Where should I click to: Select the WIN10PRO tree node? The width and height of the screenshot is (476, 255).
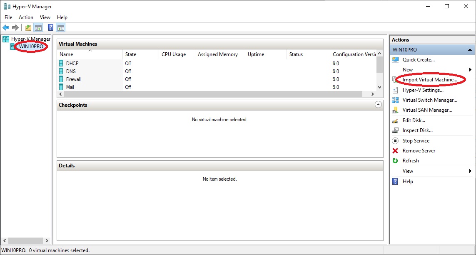[x=31, y=47]
